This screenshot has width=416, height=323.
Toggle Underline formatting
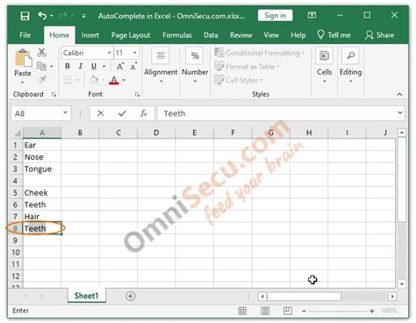(94, 66)
